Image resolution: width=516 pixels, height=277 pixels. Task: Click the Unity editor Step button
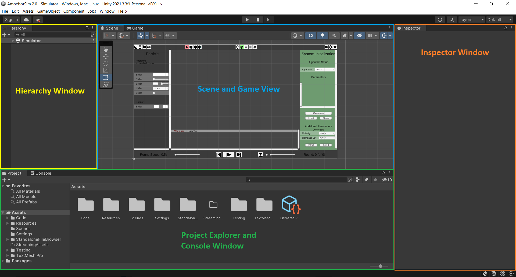[x=268, y=20]
